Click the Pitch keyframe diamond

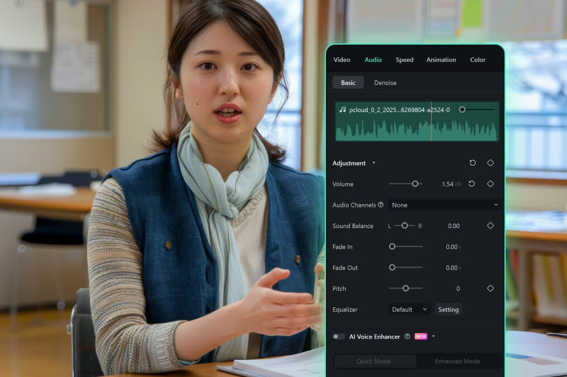pos(491,288)
